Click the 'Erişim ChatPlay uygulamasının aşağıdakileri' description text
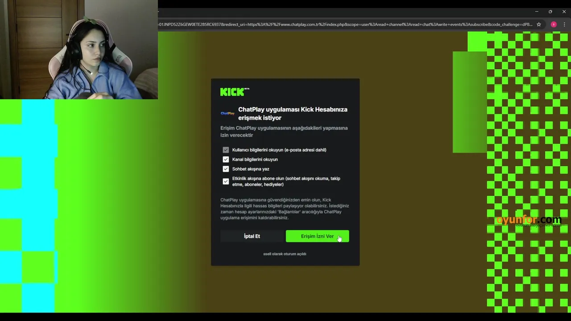Image resolution: width=571 pixels, height=321 pixels. [x=284, y=132]
